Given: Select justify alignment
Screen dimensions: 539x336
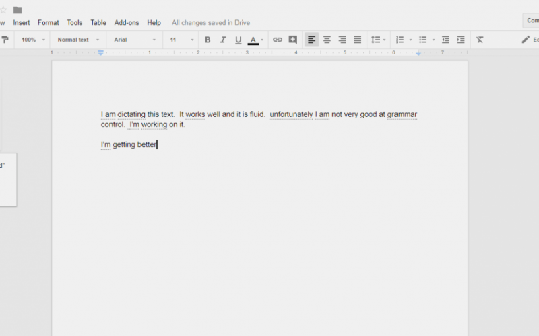Looking at the screenshot, I should point(358,40).
